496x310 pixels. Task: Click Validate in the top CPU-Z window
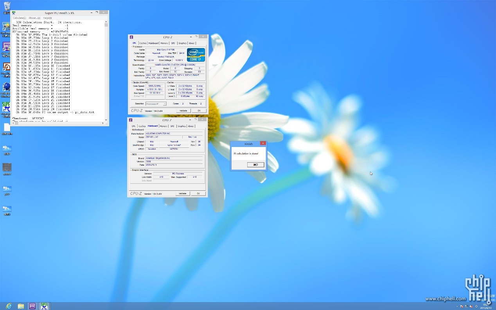[183, 111]
